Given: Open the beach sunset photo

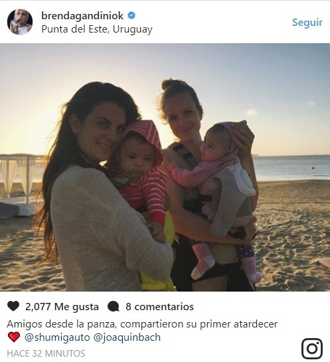Looking at the screenshot, I should tap(165, 167).
